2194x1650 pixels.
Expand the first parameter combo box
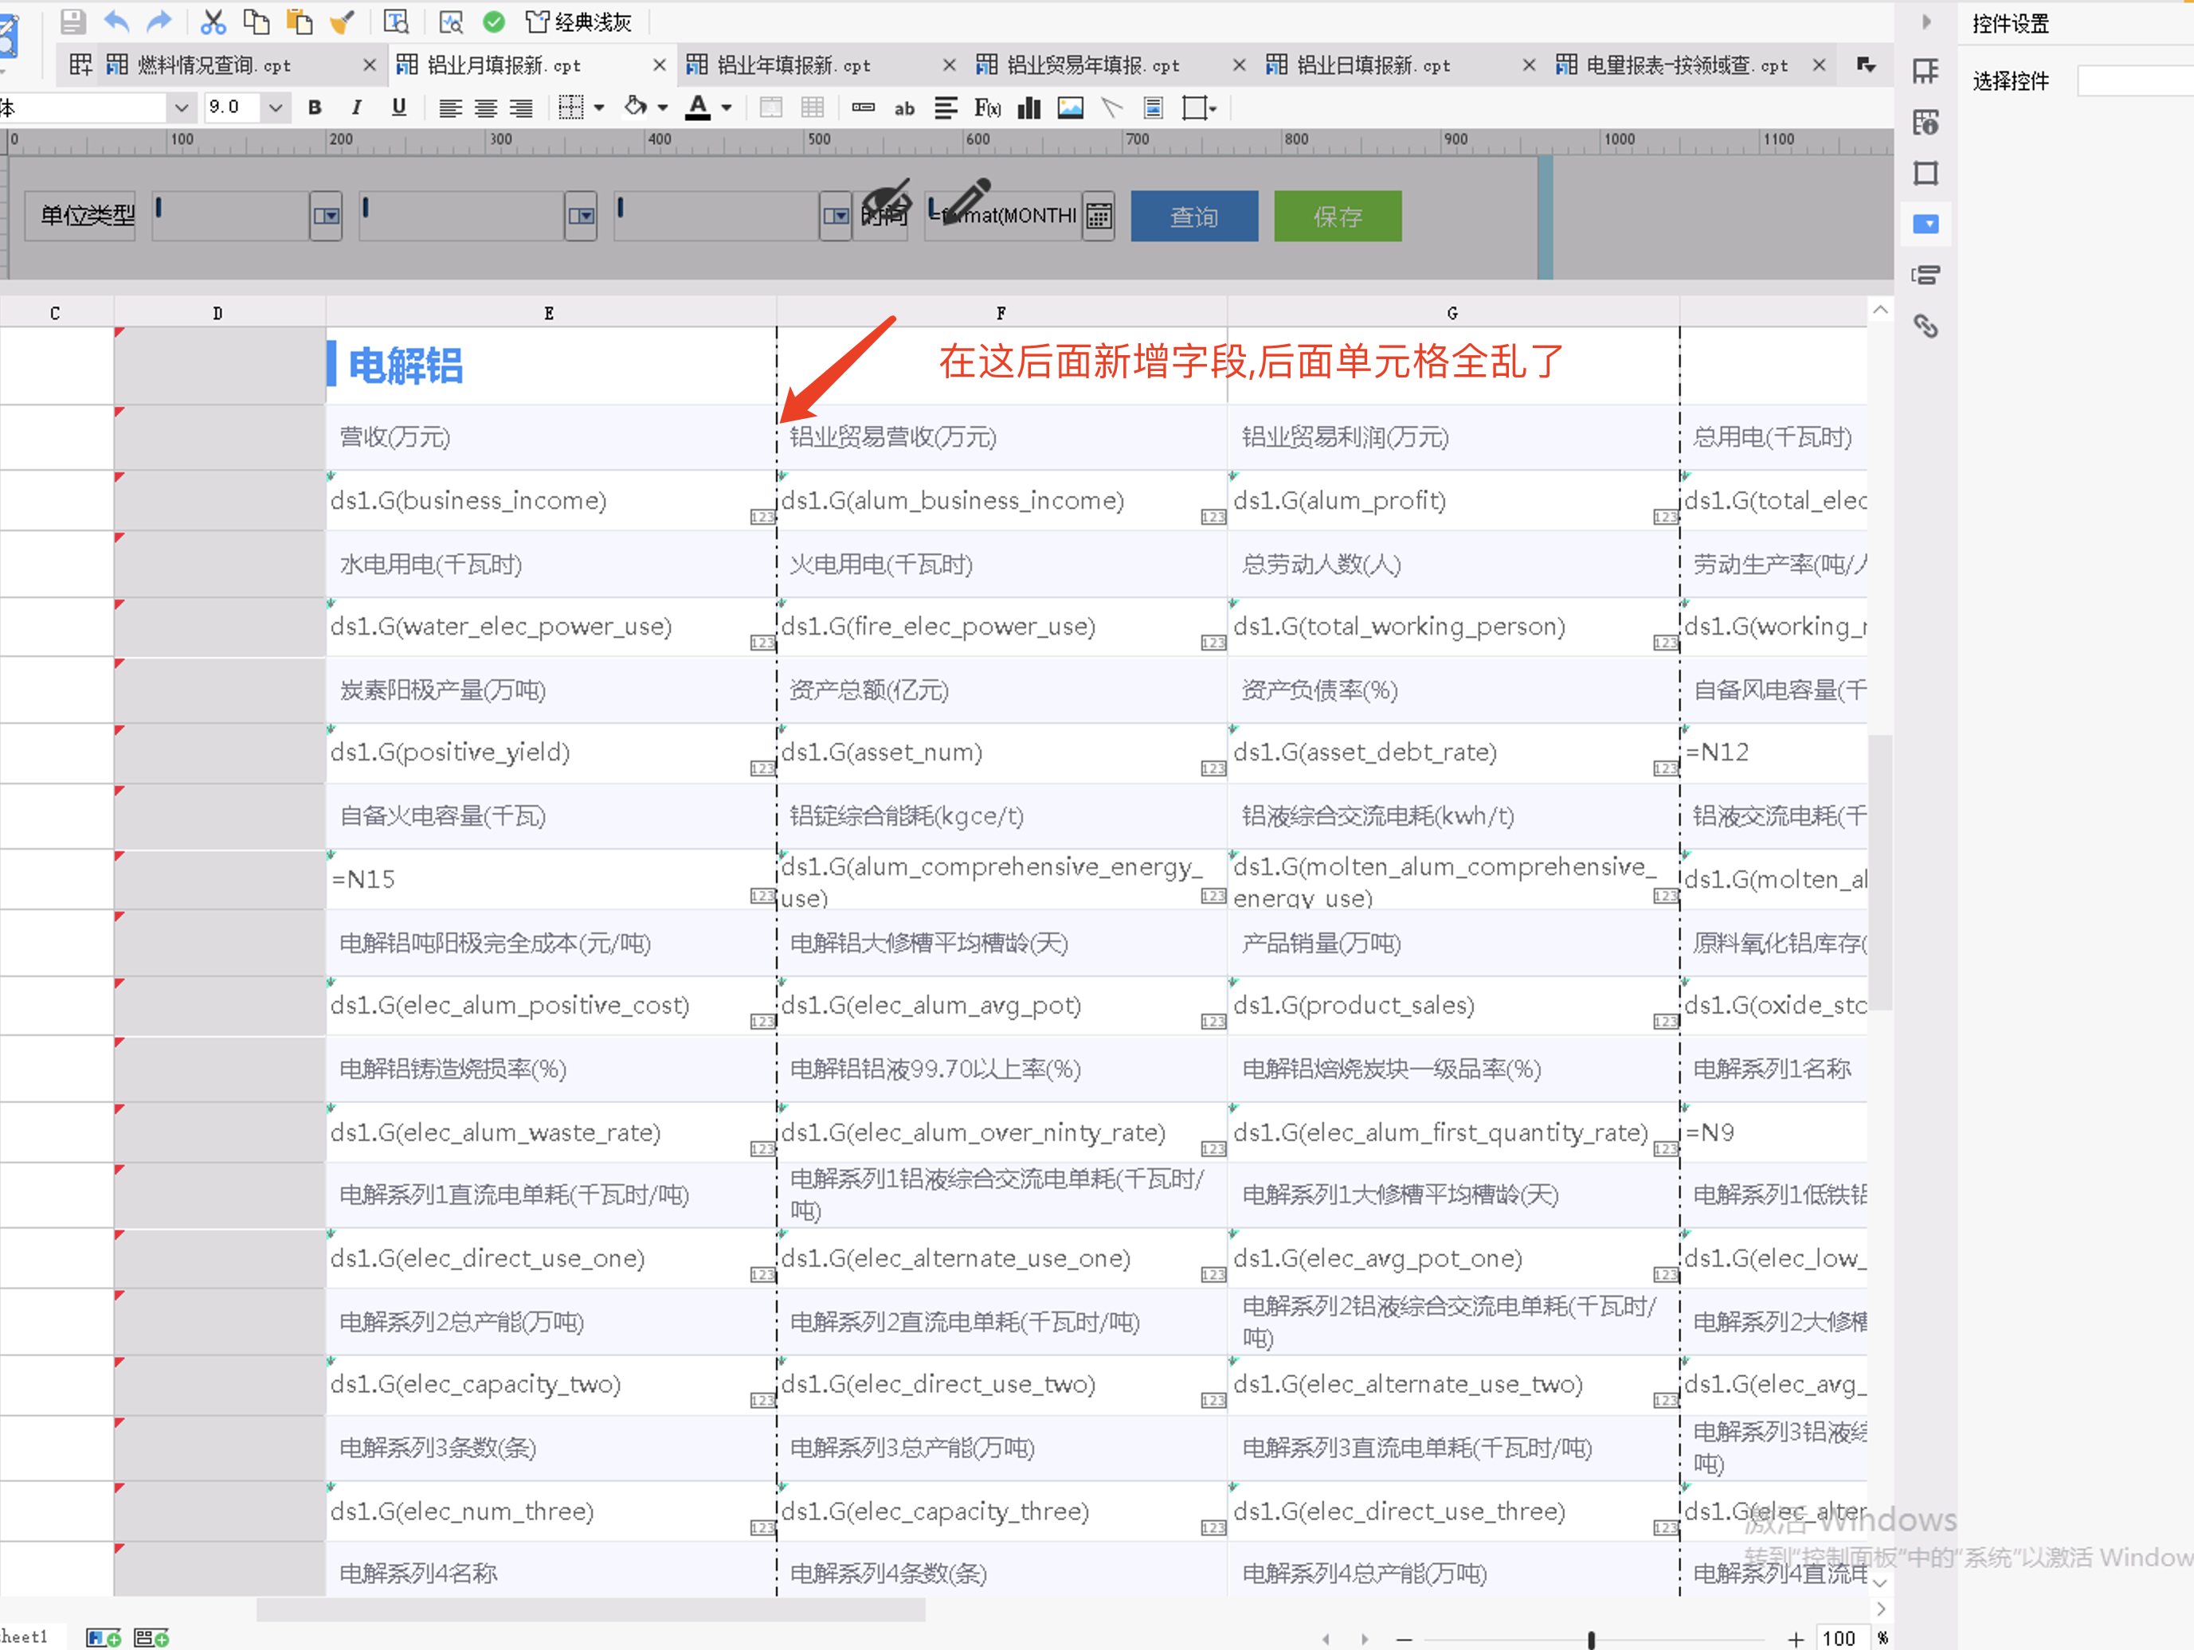coord(325,216)
